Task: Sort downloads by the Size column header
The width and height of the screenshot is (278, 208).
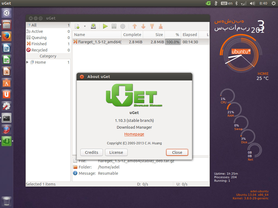Action: coord(154,35)
